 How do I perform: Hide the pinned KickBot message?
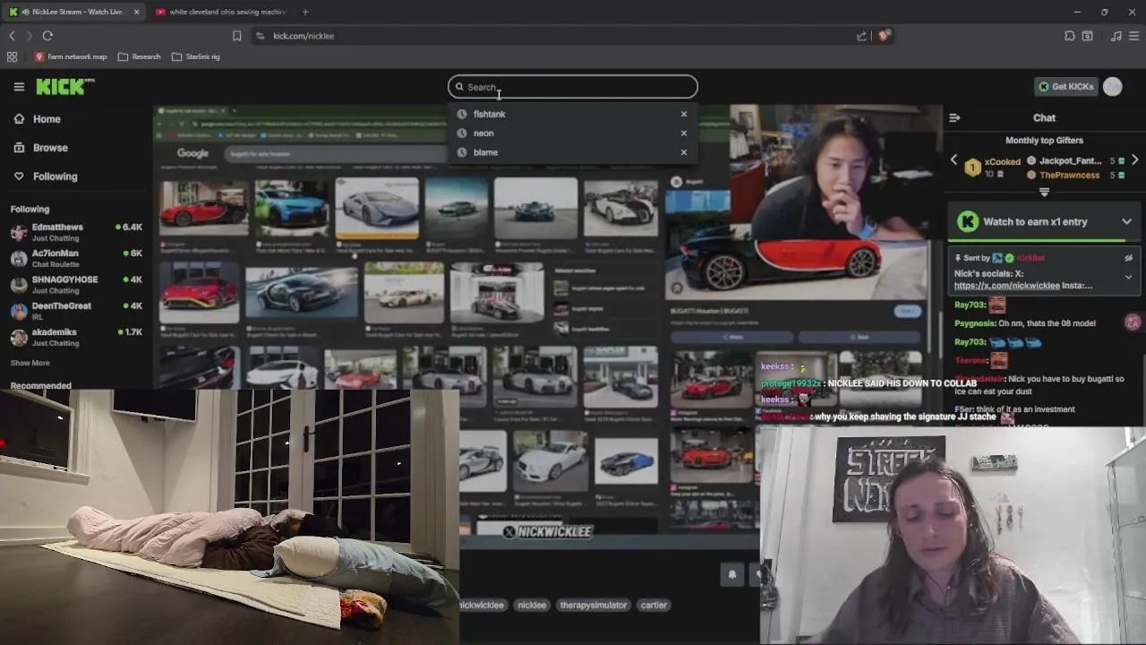click(1128, 258)
